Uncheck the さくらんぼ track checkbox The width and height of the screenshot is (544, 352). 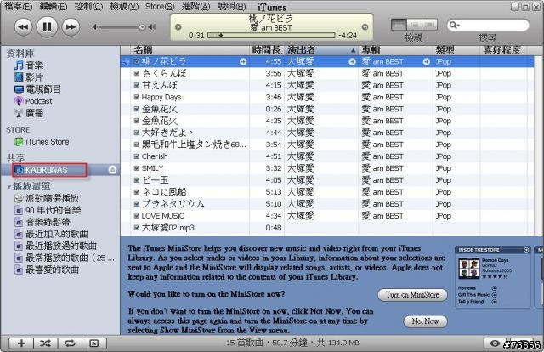(137, 73)
